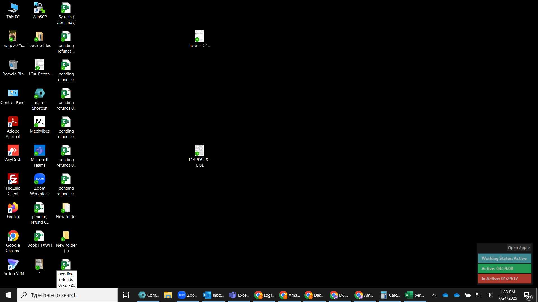The width and height of the screenshot is (538, 302).
Task: Select New folder on desktop
Action: click(66, 211)
